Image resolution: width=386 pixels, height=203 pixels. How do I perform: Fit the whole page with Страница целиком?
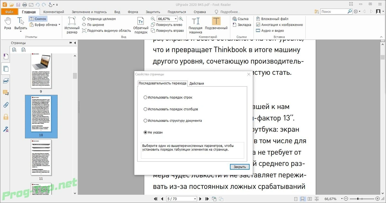pos(99,19)
